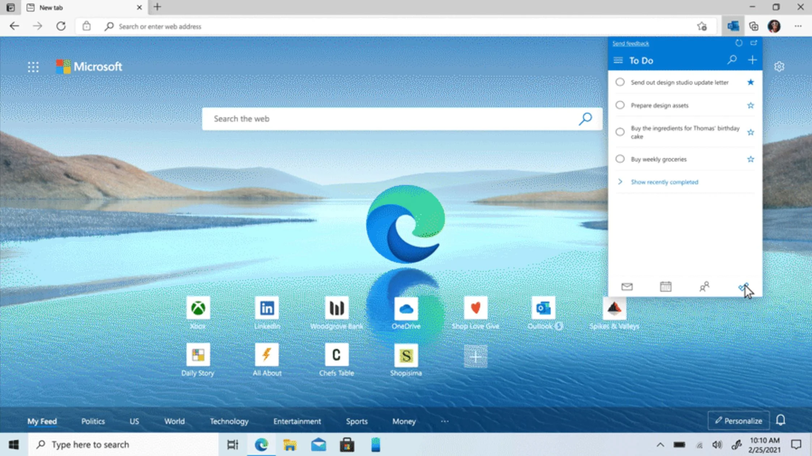The width and height of the screenshot is (812, 456).
Task: Open To Do sidebar menu
Action: point(618,60)
